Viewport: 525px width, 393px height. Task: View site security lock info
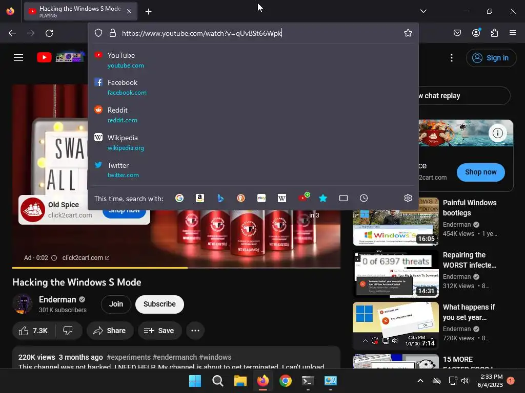pyautogui.click(x=113, y=33)
